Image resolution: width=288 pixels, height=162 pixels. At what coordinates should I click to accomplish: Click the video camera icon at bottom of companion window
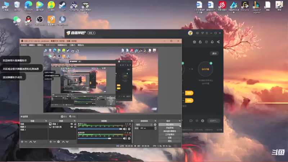[191, 121]
